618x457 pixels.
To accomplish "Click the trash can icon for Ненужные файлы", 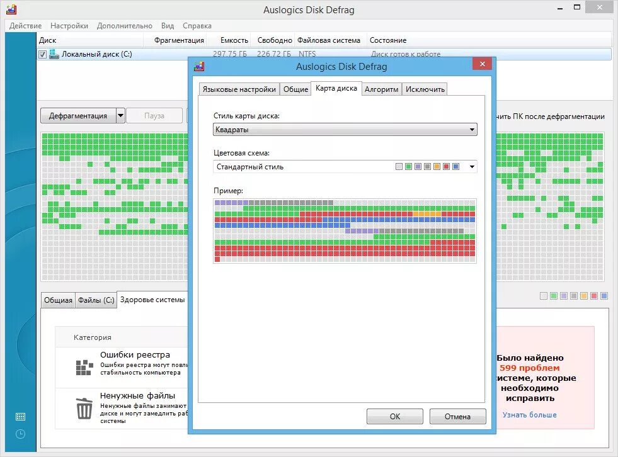I will point(84,408).
